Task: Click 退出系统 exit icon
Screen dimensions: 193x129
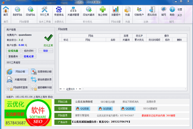Action: 152,11
